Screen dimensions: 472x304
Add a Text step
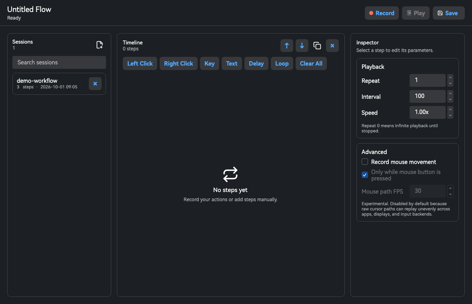pos(232,64)
